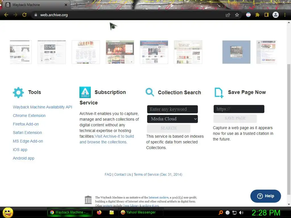Expand the Media Cloud collection dropdown
291x218 pixels.
(172, 119)
